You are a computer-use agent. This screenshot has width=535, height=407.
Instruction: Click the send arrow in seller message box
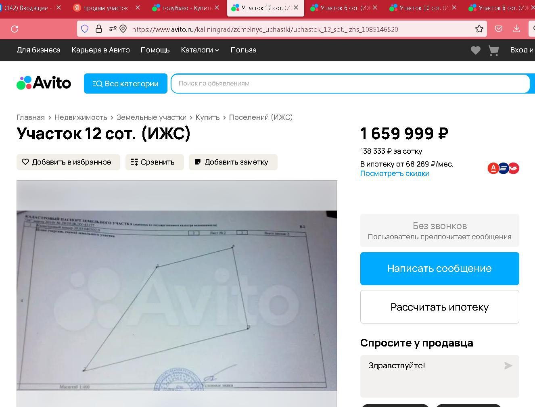[508, 365]
